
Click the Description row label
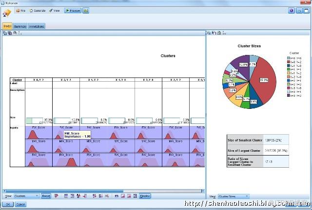(x=17, y=90)
